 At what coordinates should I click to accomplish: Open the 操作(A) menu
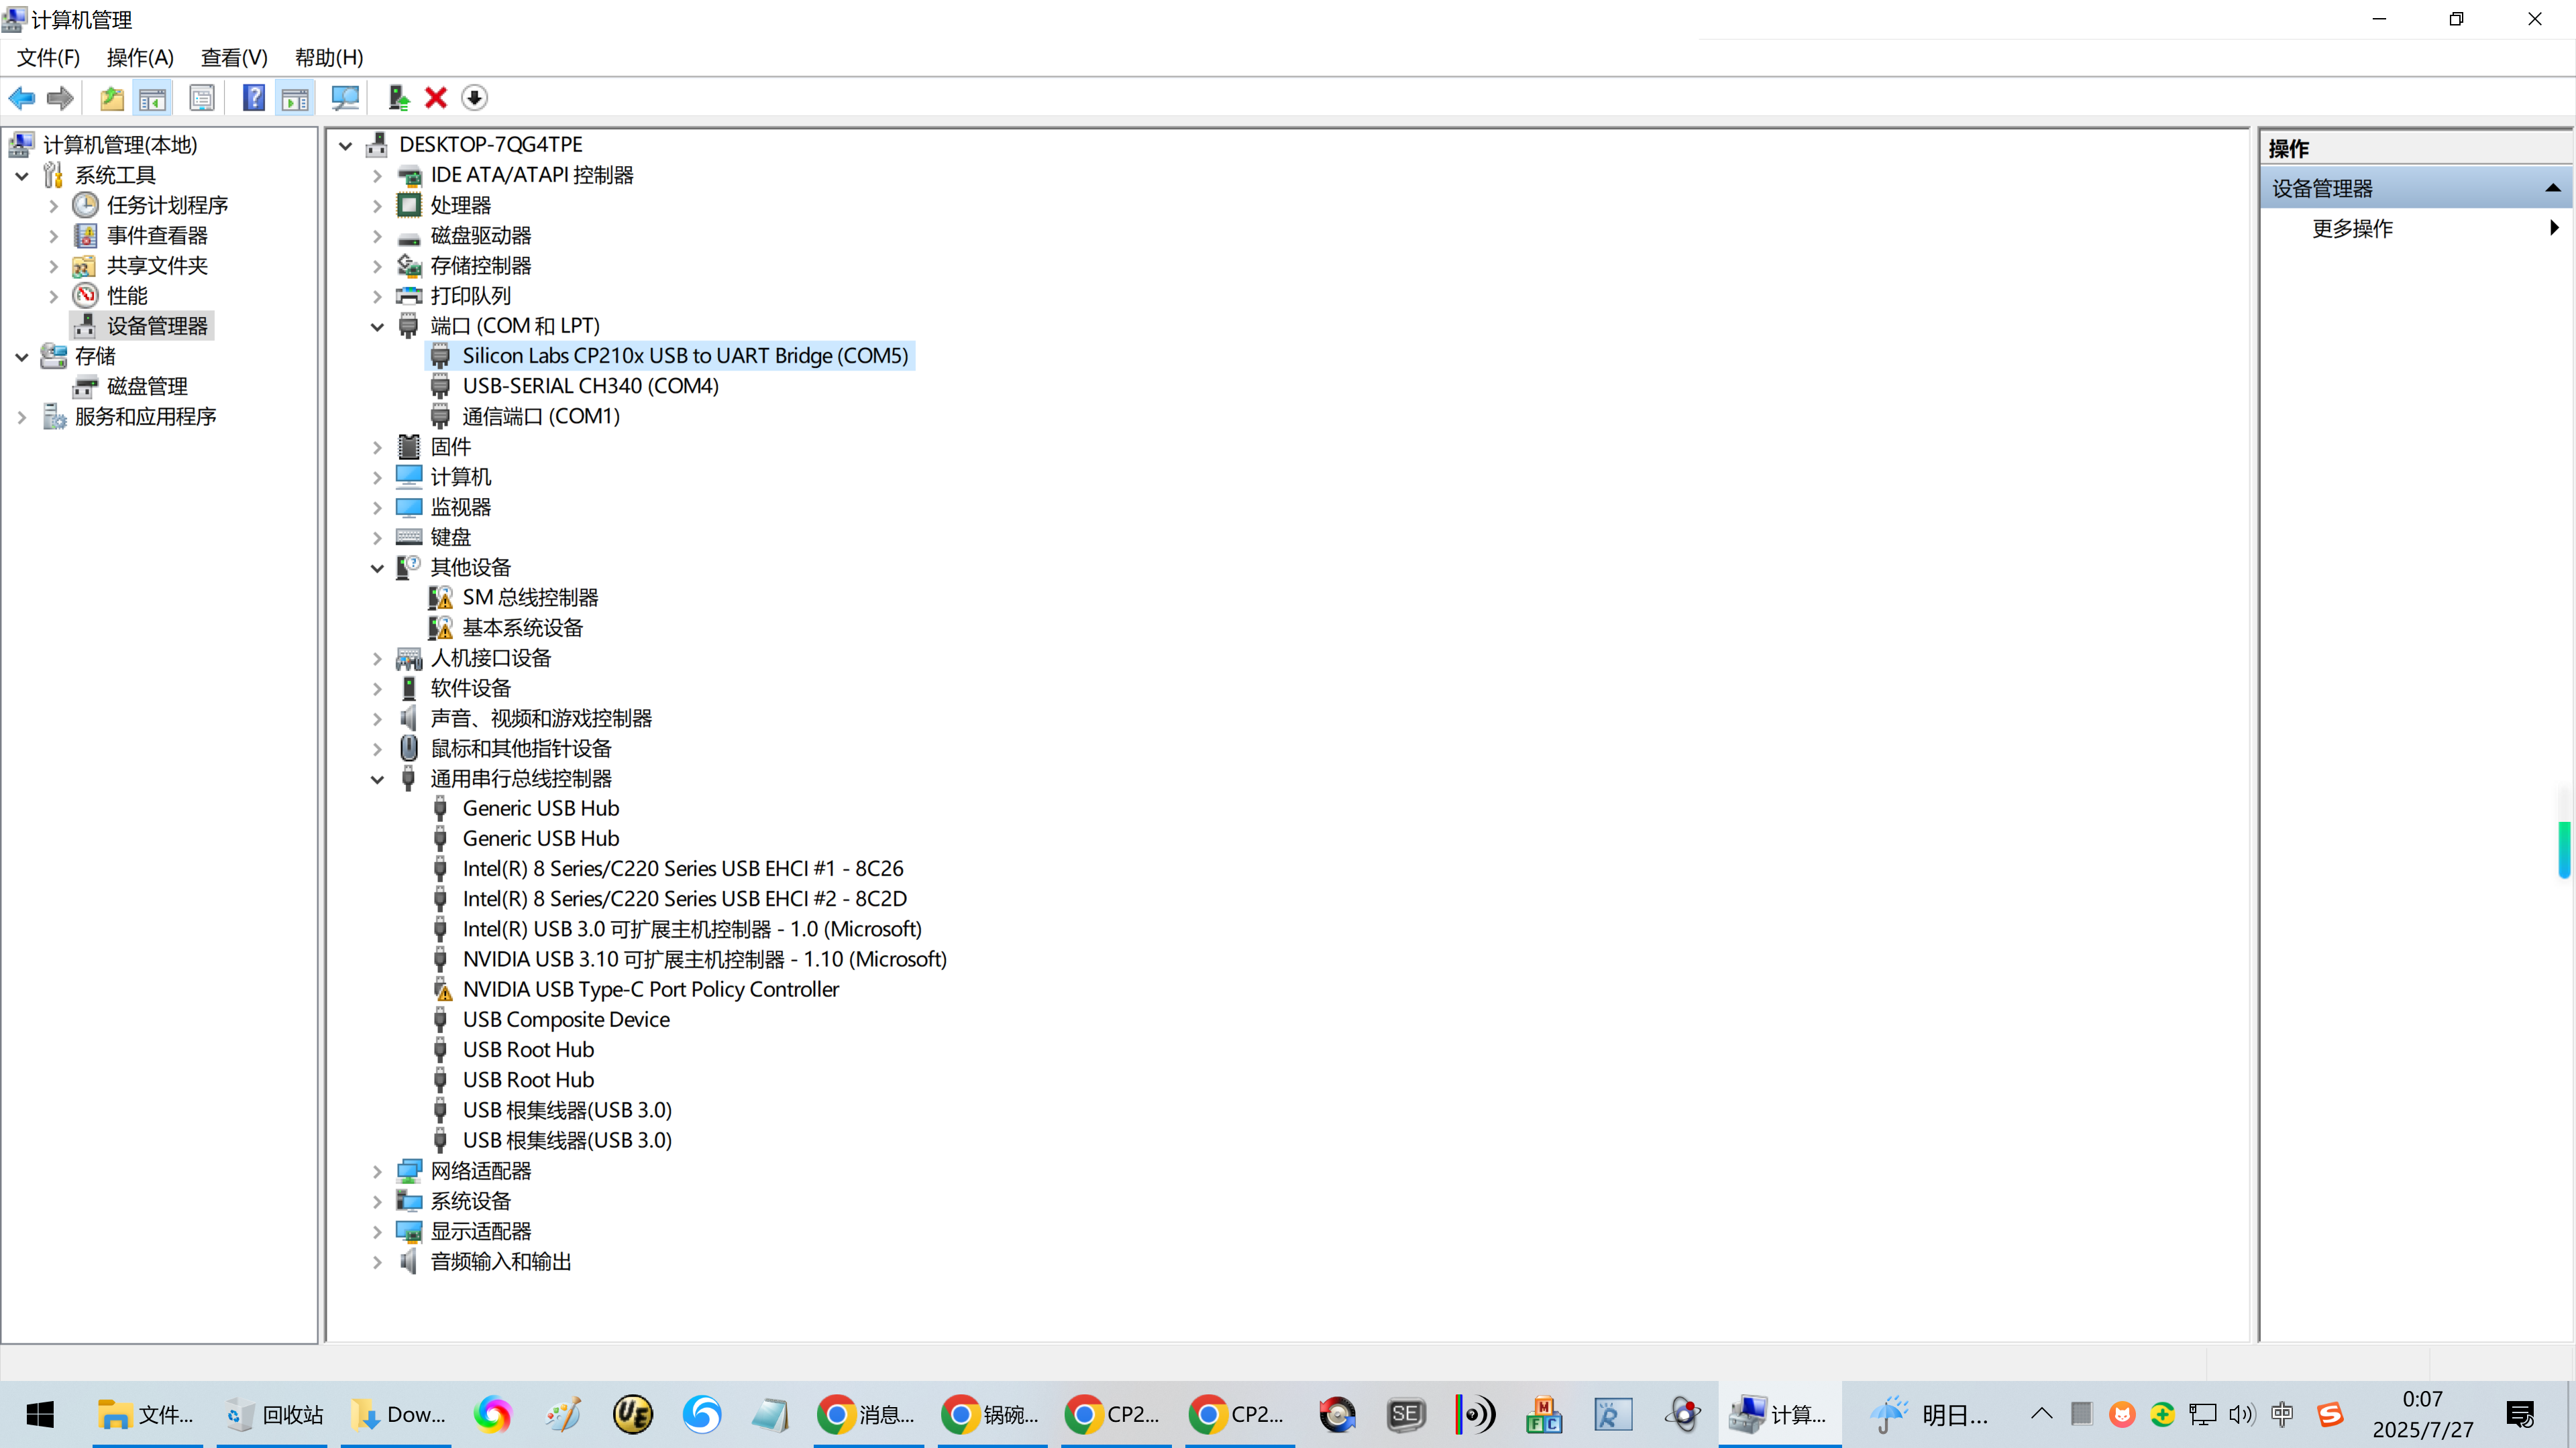140,57
